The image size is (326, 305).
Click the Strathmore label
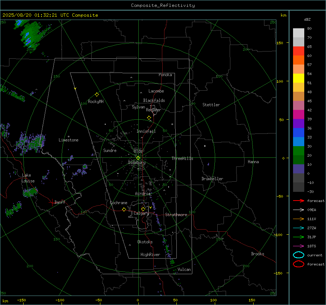(176, 215)
